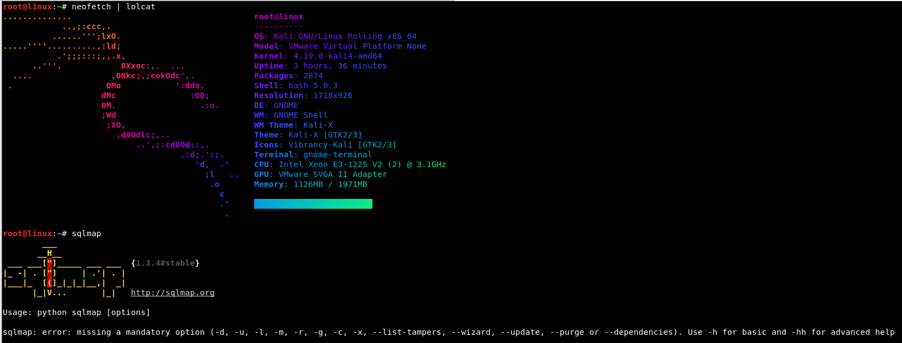Select the 'sqlmap: error: missing a mandatory option' text
The image size is (902, 343).
[x=104, y=332]
